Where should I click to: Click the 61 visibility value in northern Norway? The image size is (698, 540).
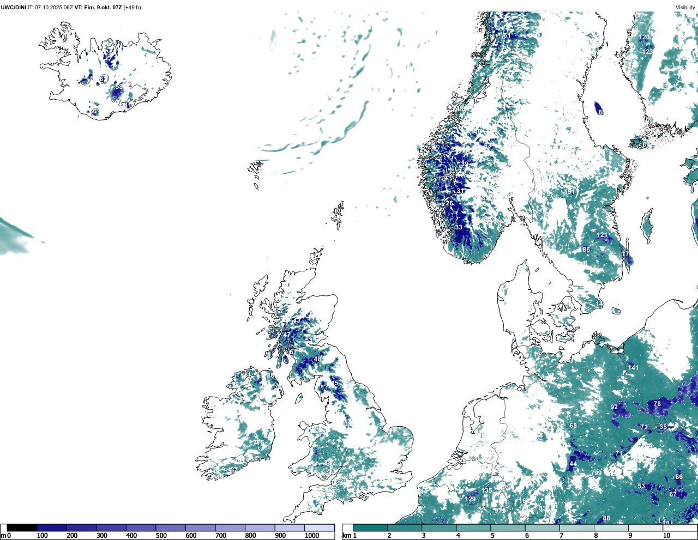coord(507,36)
